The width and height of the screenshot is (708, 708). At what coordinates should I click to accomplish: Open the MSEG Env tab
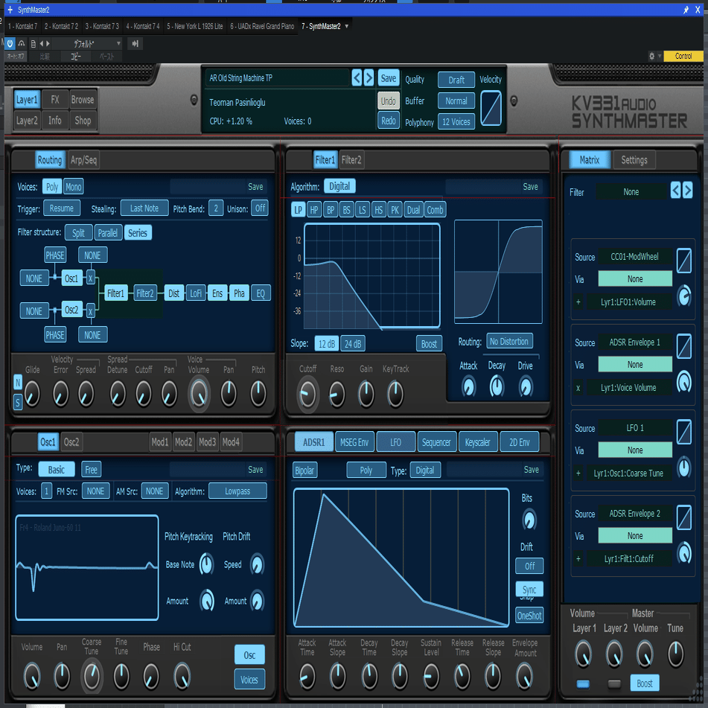click(x=354, y=442)
